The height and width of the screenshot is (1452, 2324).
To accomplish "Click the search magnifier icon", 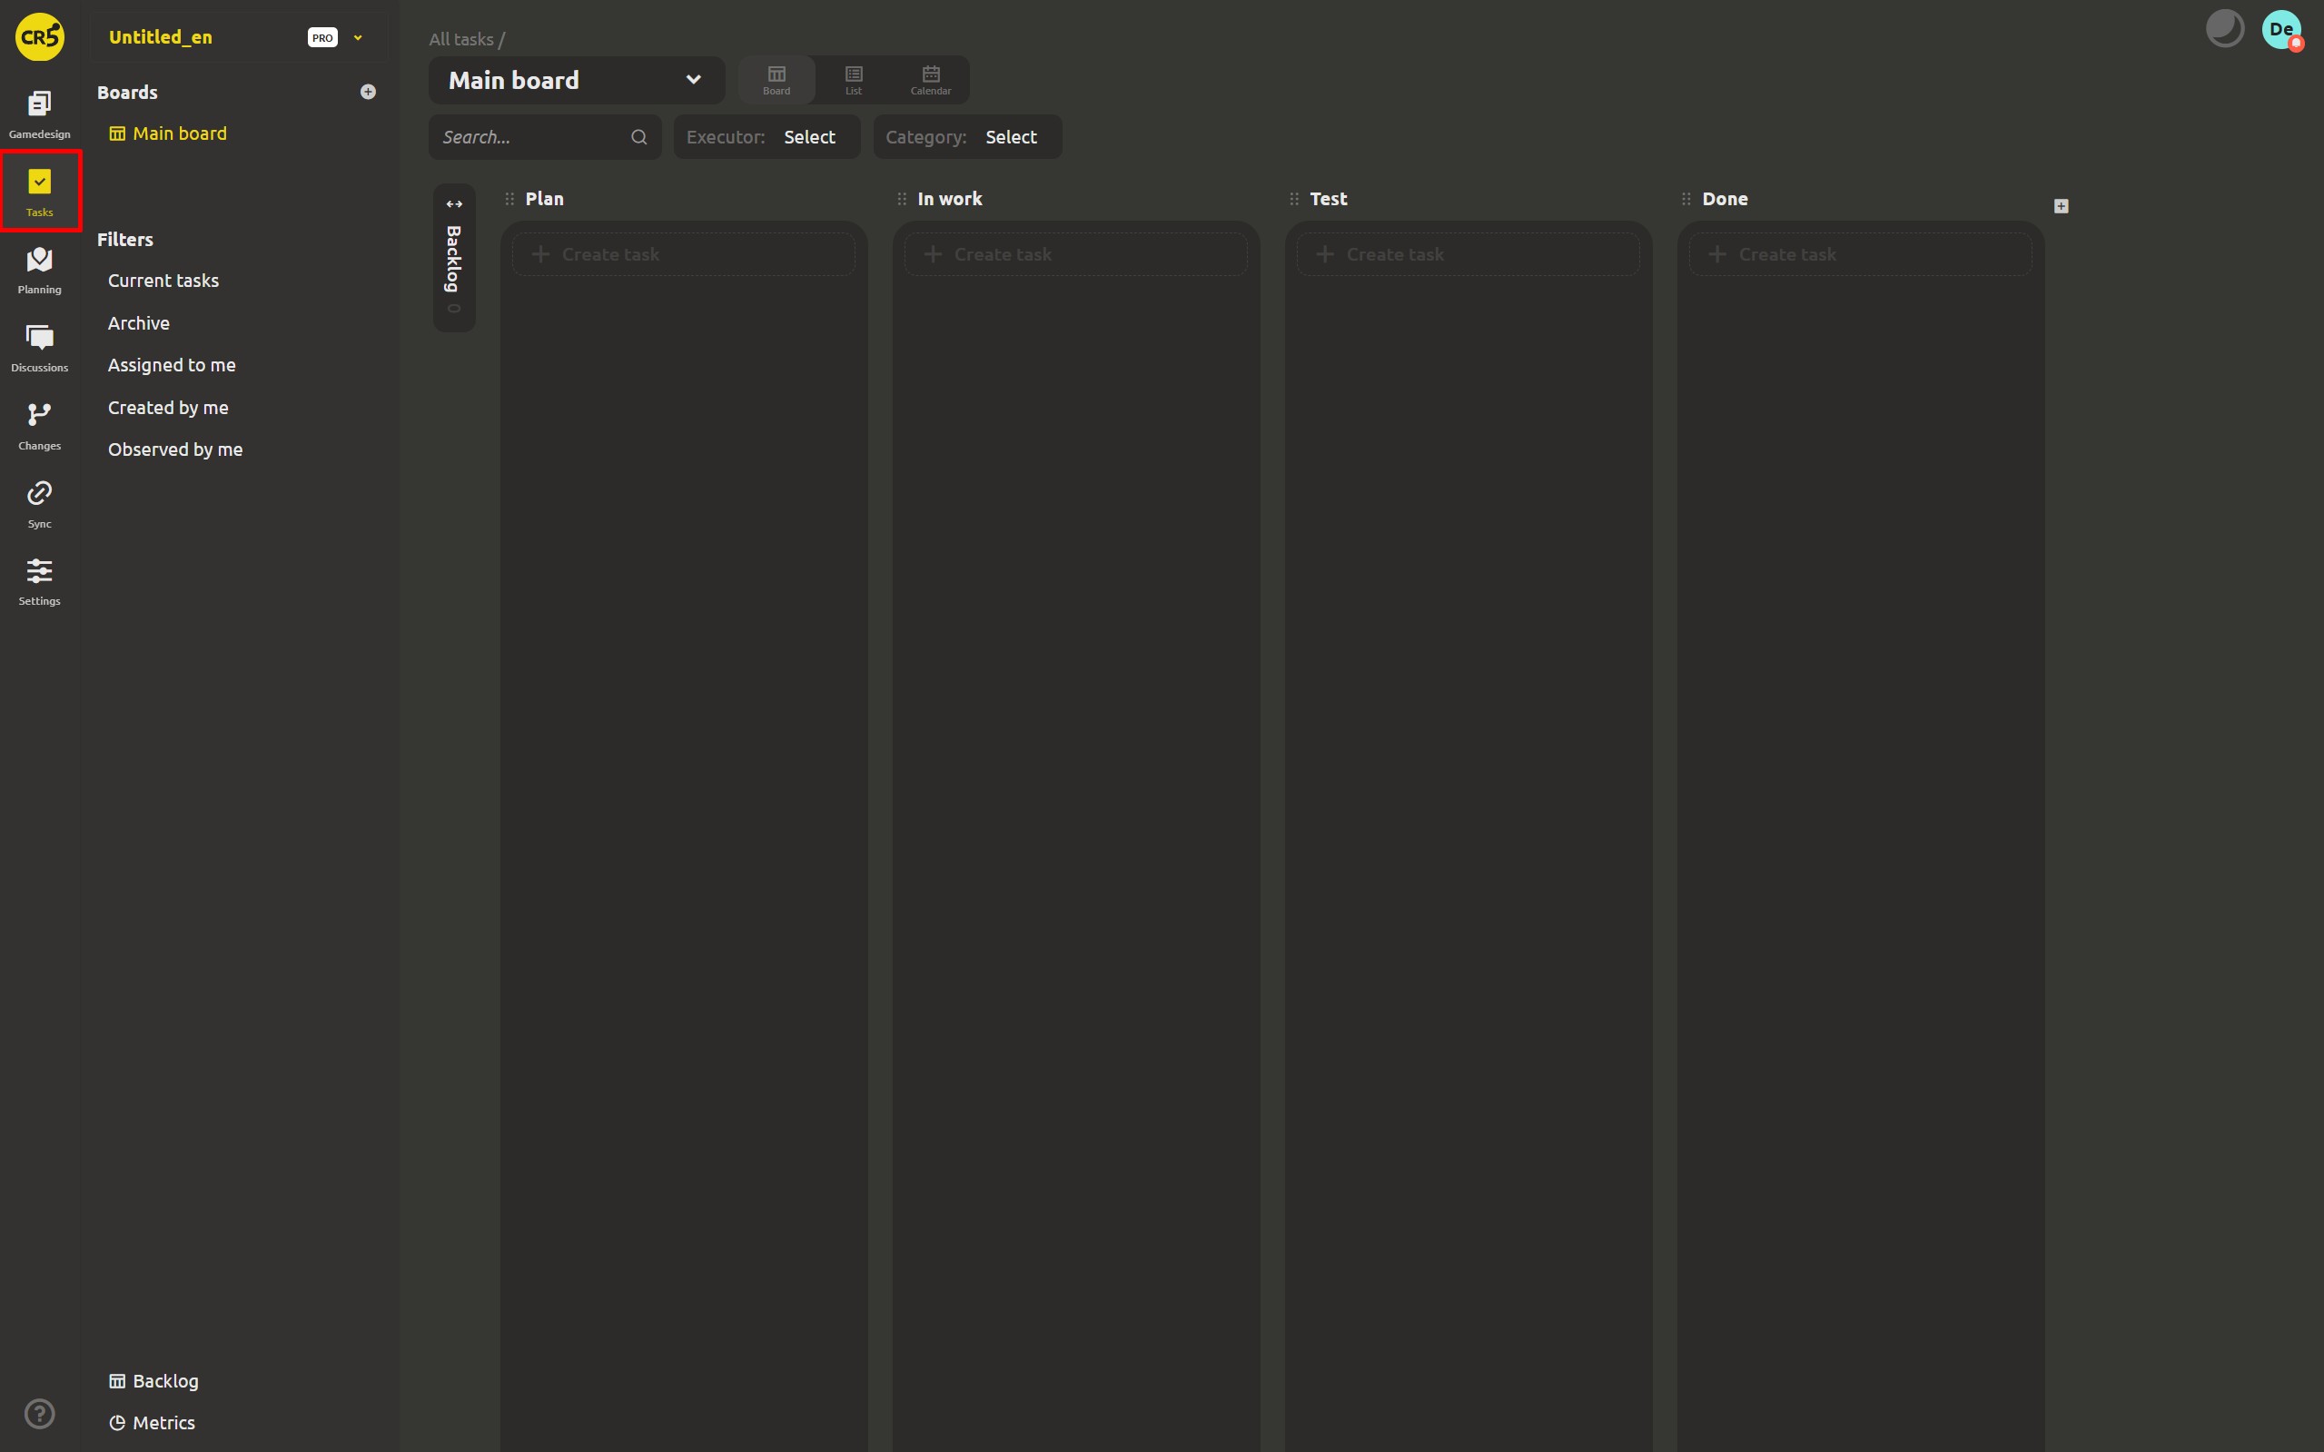I will (638, 137).
